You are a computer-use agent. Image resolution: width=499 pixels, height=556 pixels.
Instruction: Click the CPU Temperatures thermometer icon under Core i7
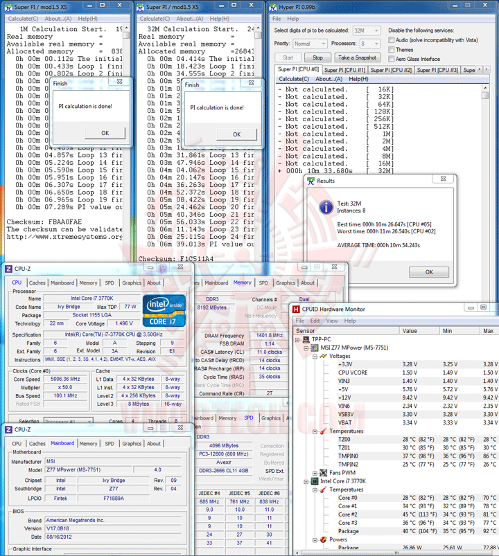pos(323,490)
